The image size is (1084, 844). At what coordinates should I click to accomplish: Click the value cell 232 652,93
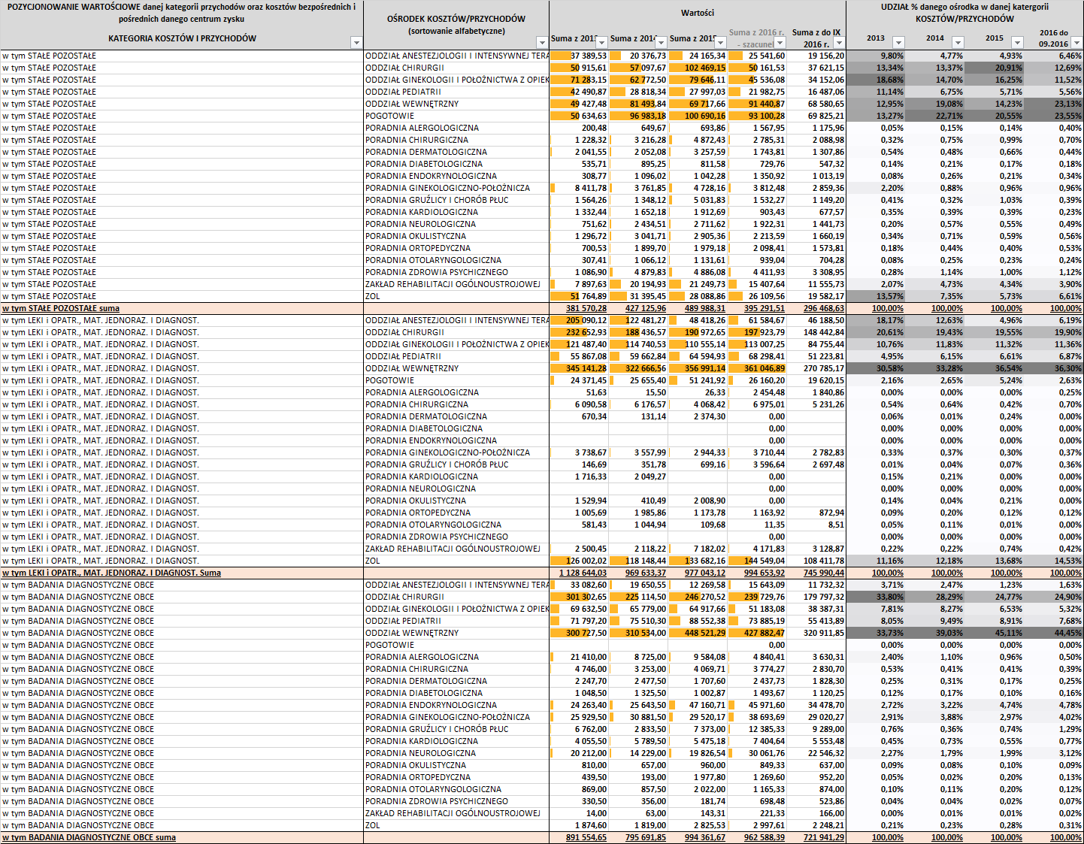pyautogui.click(x=579, y=332)
